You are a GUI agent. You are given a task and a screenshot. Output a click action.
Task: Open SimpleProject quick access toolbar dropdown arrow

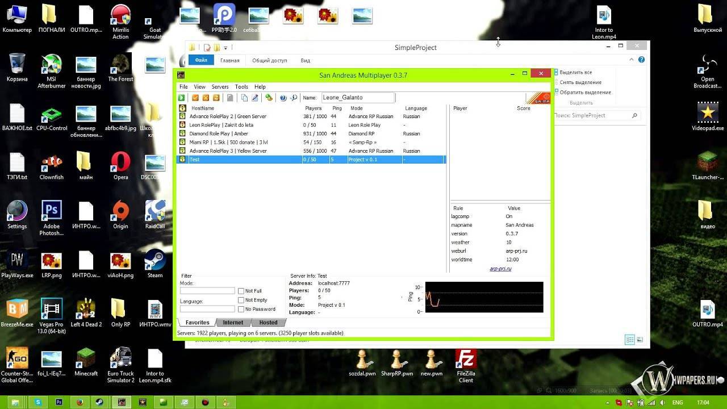point(225,48)
